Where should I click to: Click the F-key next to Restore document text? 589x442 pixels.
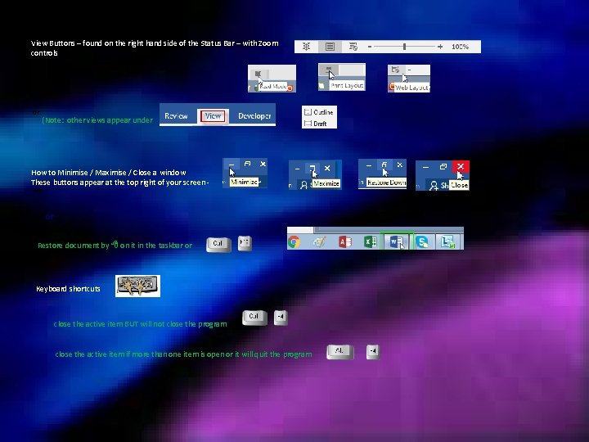click(x=245, y=244)
